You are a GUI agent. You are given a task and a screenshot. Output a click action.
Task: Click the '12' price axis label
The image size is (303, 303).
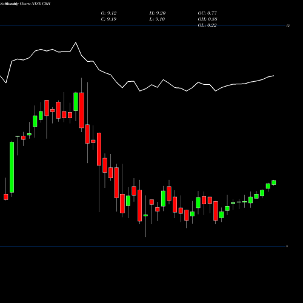[288, 25]
